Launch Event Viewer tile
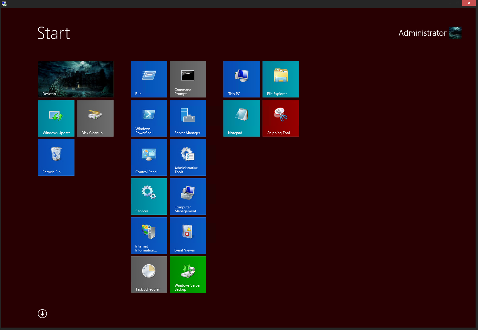This screenshot has width=478, height=330. tap(188, 236)
